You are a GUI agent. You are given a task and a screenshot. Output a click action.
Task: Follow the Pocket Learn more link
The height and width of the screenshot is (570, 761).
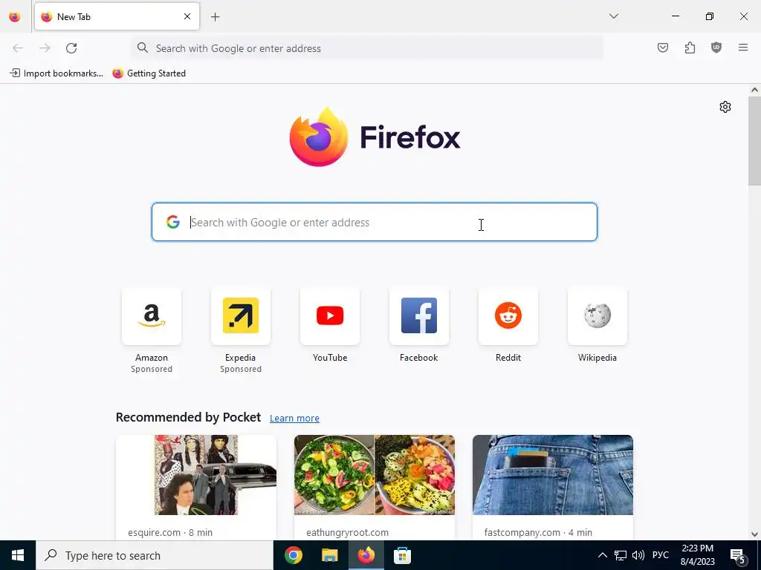(x=294, y=419)
